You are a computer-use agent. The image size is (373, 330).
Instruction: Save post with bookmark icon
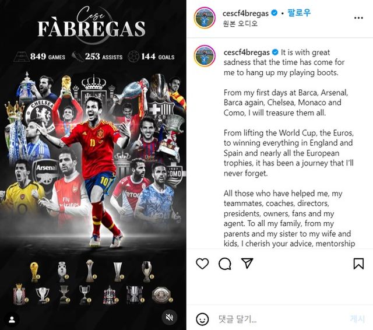tap(358, 264)
